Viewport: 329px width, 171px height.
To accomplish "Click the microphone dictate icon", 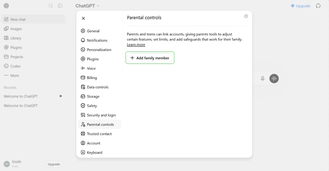I will pyautogui.click(x=263, y=78).
